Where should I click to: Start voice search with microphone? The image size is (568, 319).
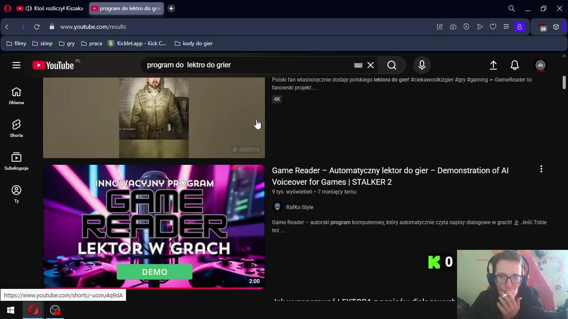click(422, 65)
